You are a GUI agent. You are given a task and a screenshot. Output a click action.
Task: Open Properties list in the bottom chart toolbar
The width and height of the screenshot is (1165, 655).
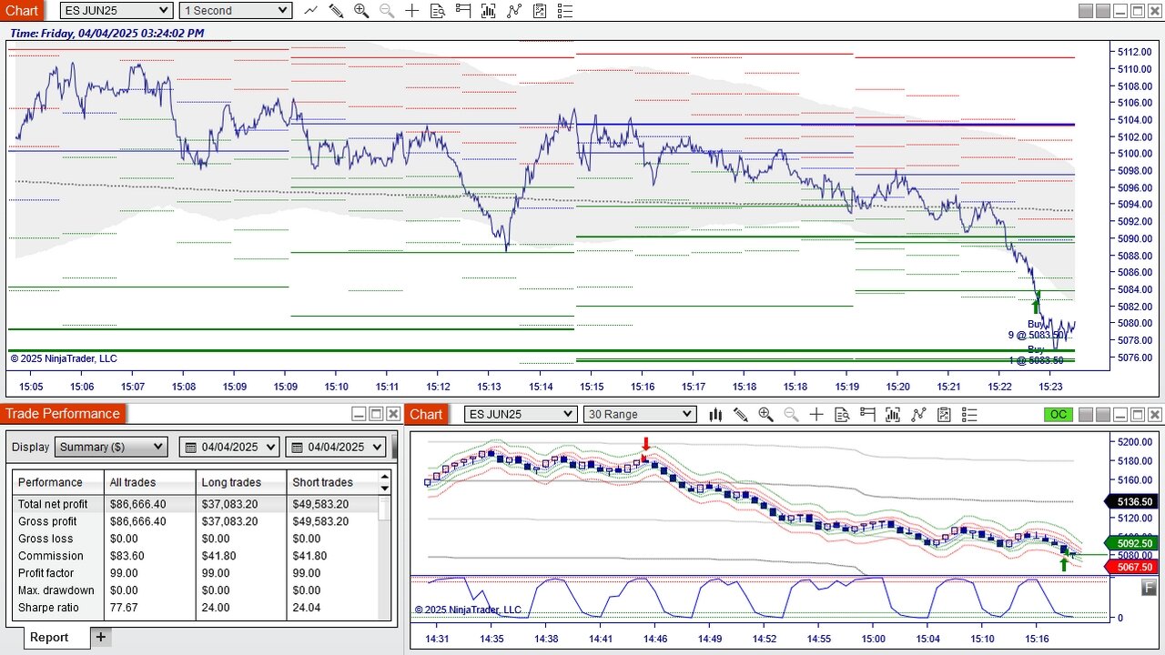[x=969, y=414]
